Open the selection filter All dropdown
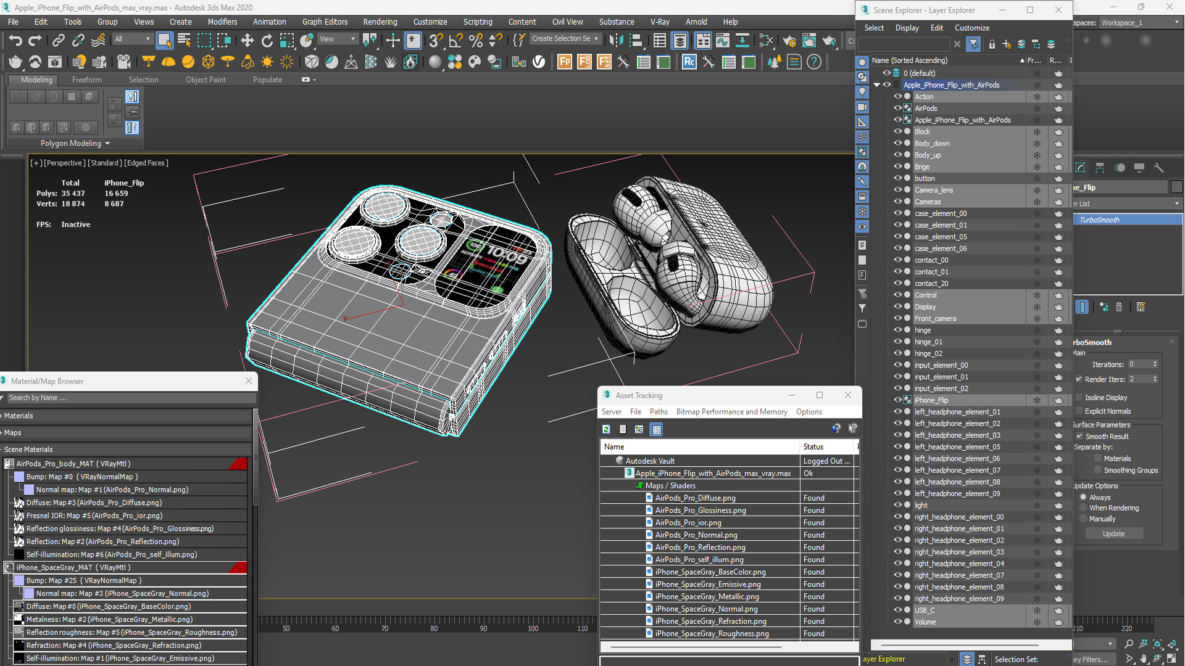 [x=132, y=39]
